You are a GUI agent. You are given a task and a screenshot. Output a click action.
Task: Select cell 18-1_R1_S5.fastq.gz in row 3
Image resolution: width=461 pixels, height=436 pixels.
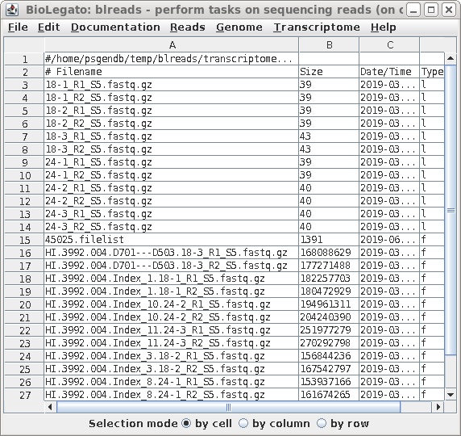pyautogui.click(x=172, y=85)
